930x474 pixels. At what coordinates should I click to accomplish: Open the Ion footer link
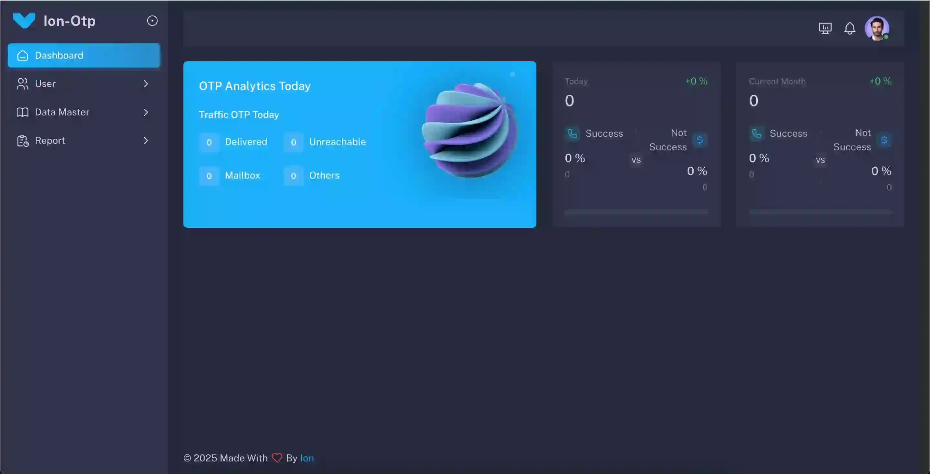click(307, 458)
